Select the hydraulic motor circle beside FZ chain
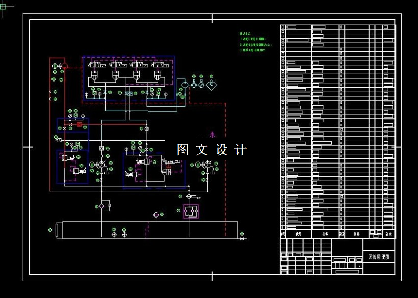 click(x=185, y=85)
